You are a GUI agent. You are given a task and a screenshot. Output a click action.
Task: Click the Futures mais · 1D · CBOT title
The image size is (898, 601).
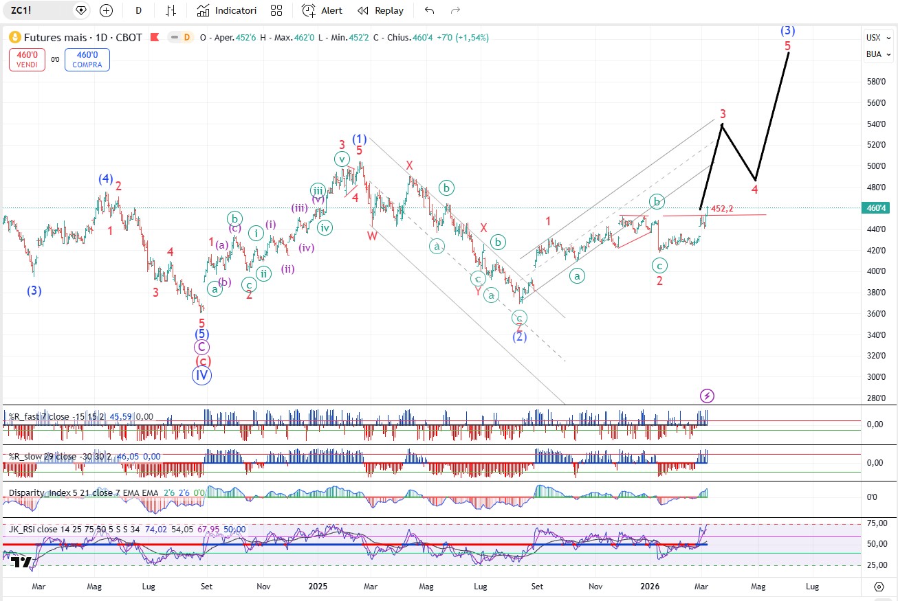tap(83, 37)
